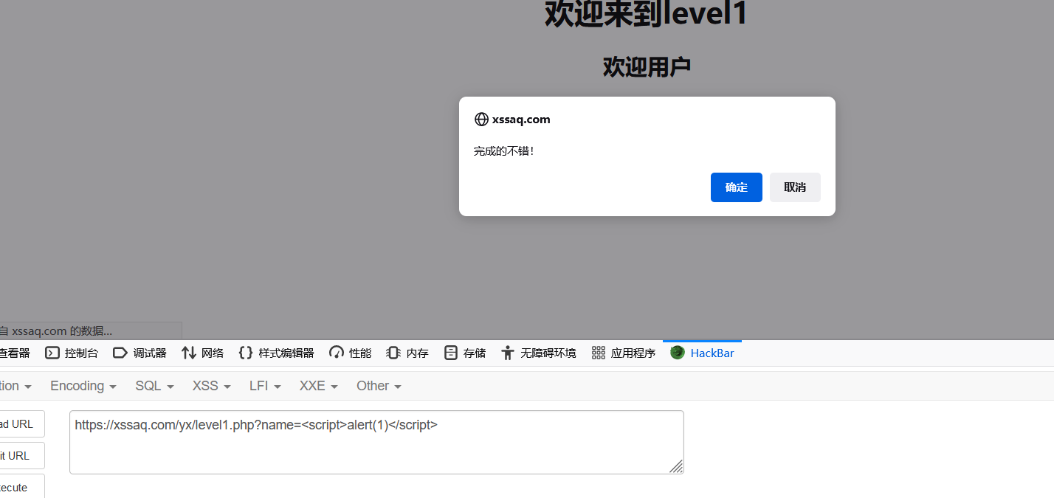Click the 欢迎用户 heading
Viewport: 1054px width, 498px height.
pos(647,66)
